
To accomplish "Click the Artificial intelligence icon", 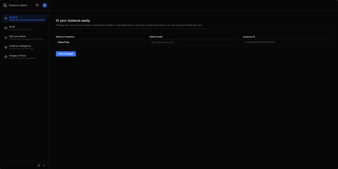I will click(x=6, y=47).
